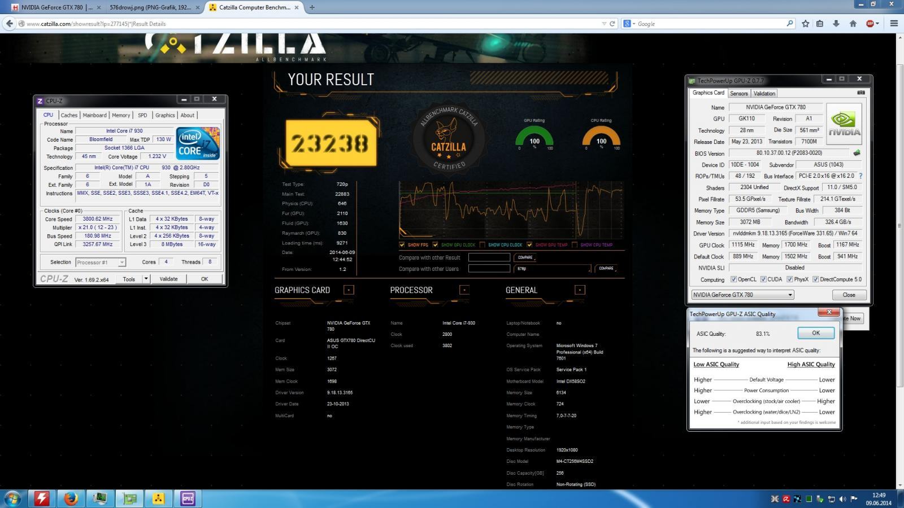
Task: Click OK in the CPU-Z window
Action: [205, 279]
